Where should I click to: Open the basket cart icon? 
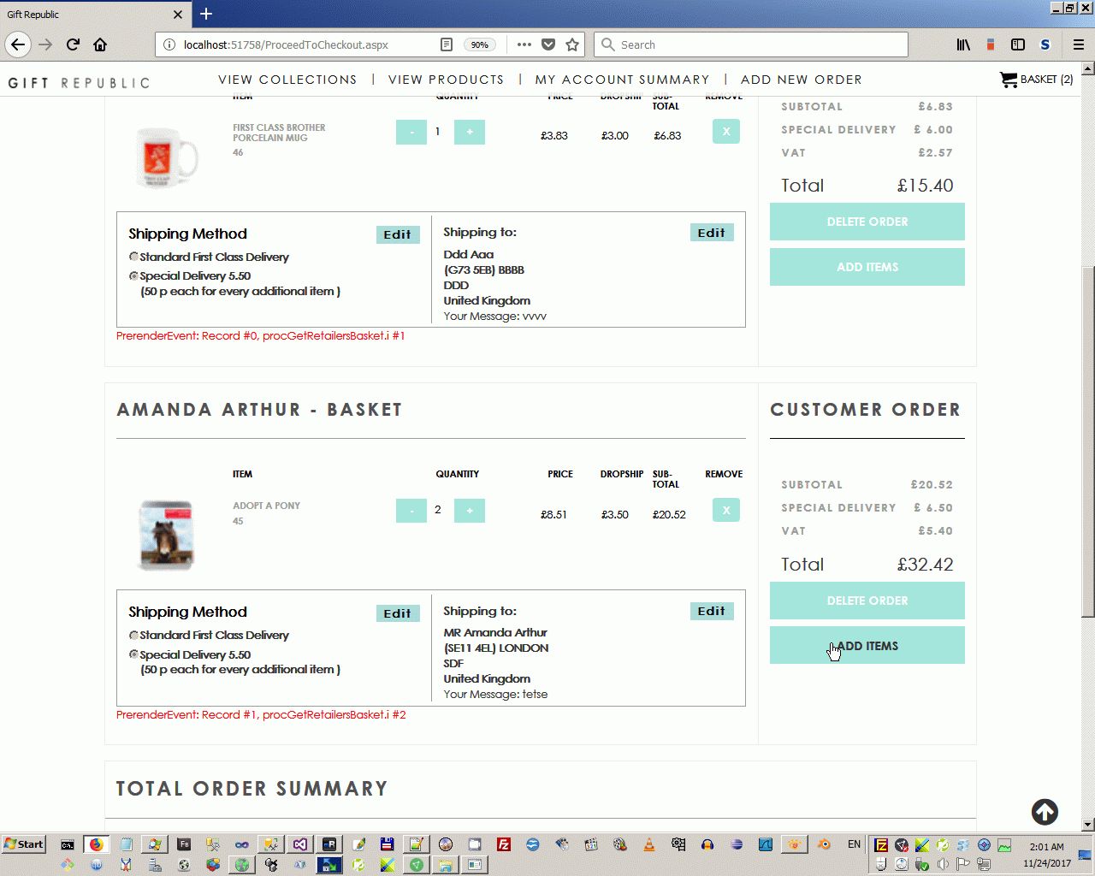coord(1009,80)
